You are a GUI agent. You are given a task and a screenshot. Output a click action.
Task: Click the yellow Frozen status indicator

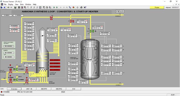[157, 8]
